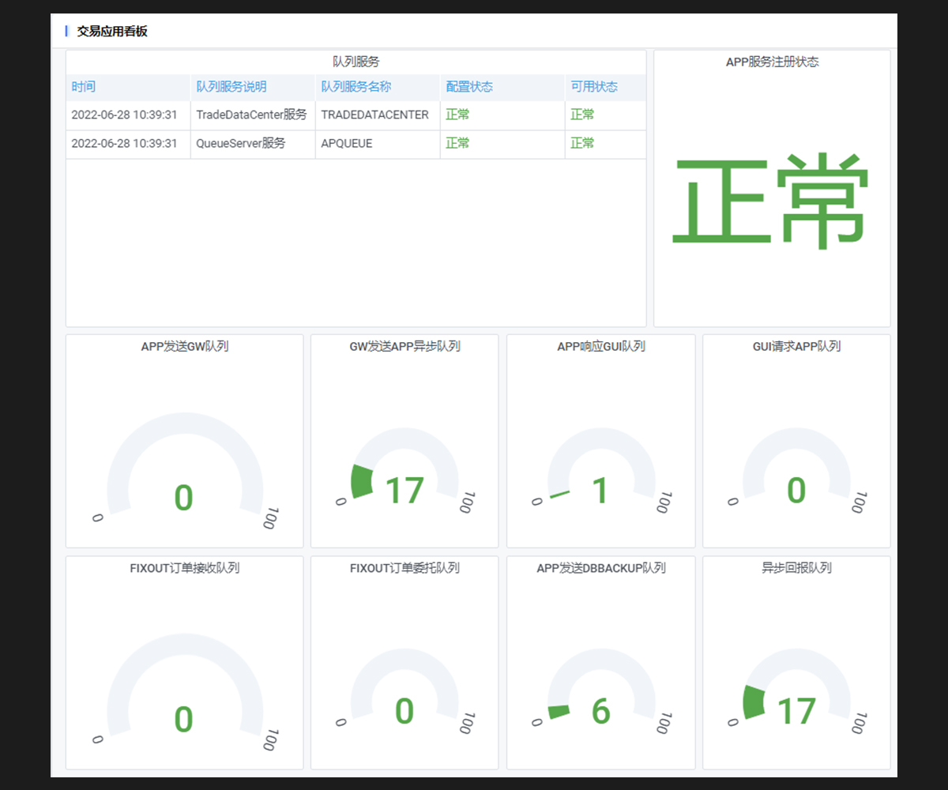
Task: Open the APP发送GW队列 panel title
Action: pyautogui.click(x=185, y=346)
